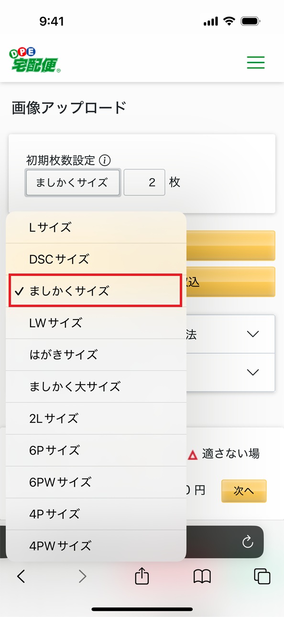Tap the page reload icon
This screenshot has width=284, height=617.
(248, 542)
